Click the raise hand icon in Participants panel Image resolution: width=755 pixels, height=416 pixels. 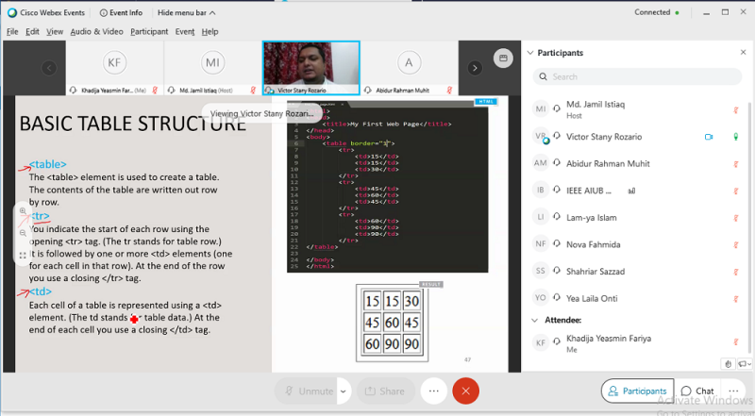coord(727,363)
